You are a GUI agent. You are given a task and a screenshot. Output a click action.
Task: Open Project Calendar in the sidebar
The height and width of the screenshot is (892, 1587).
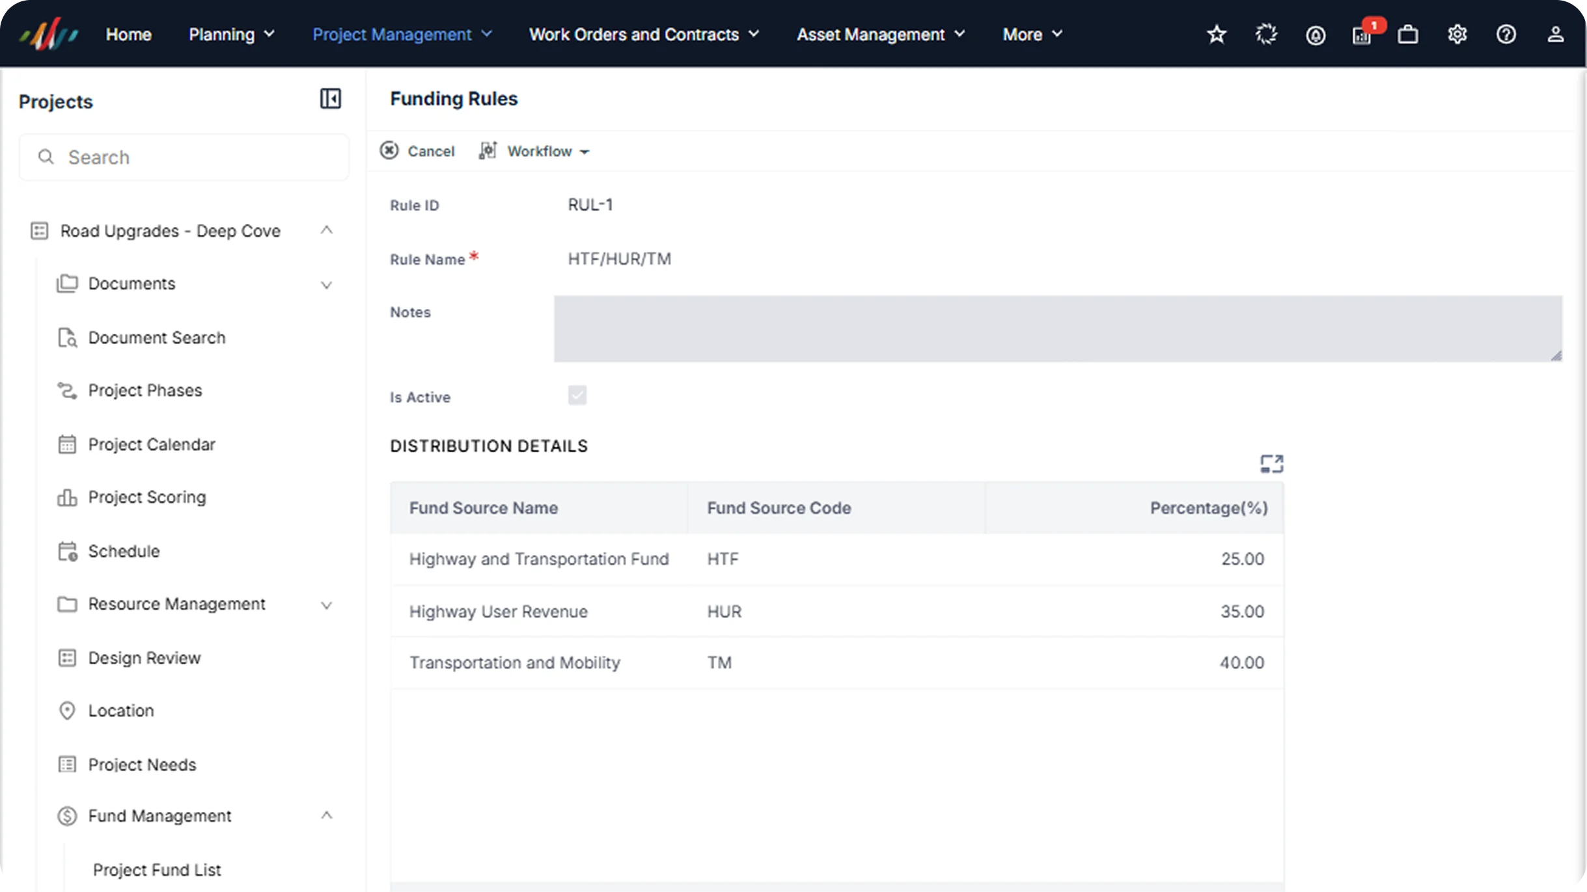tap(152, 444)
